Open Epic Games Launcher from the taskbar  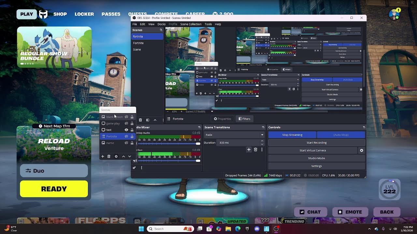coord(247,229)
